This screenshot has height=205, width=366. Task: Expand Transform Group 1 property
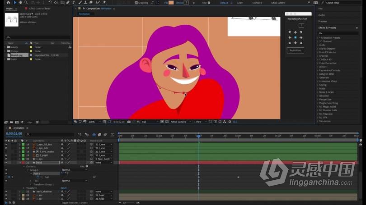click(x=31, y=184)
